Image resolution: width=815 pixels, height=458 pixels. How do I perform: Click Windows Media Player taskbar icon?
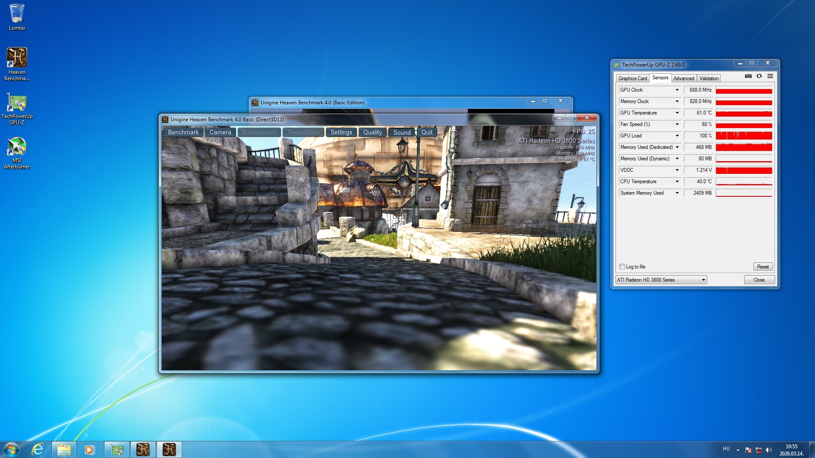[x=89, y=450]
